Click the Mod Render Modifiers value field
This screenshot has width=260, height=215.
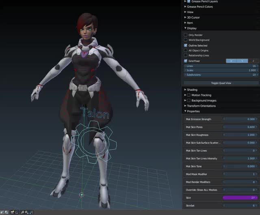click(240, 182)
